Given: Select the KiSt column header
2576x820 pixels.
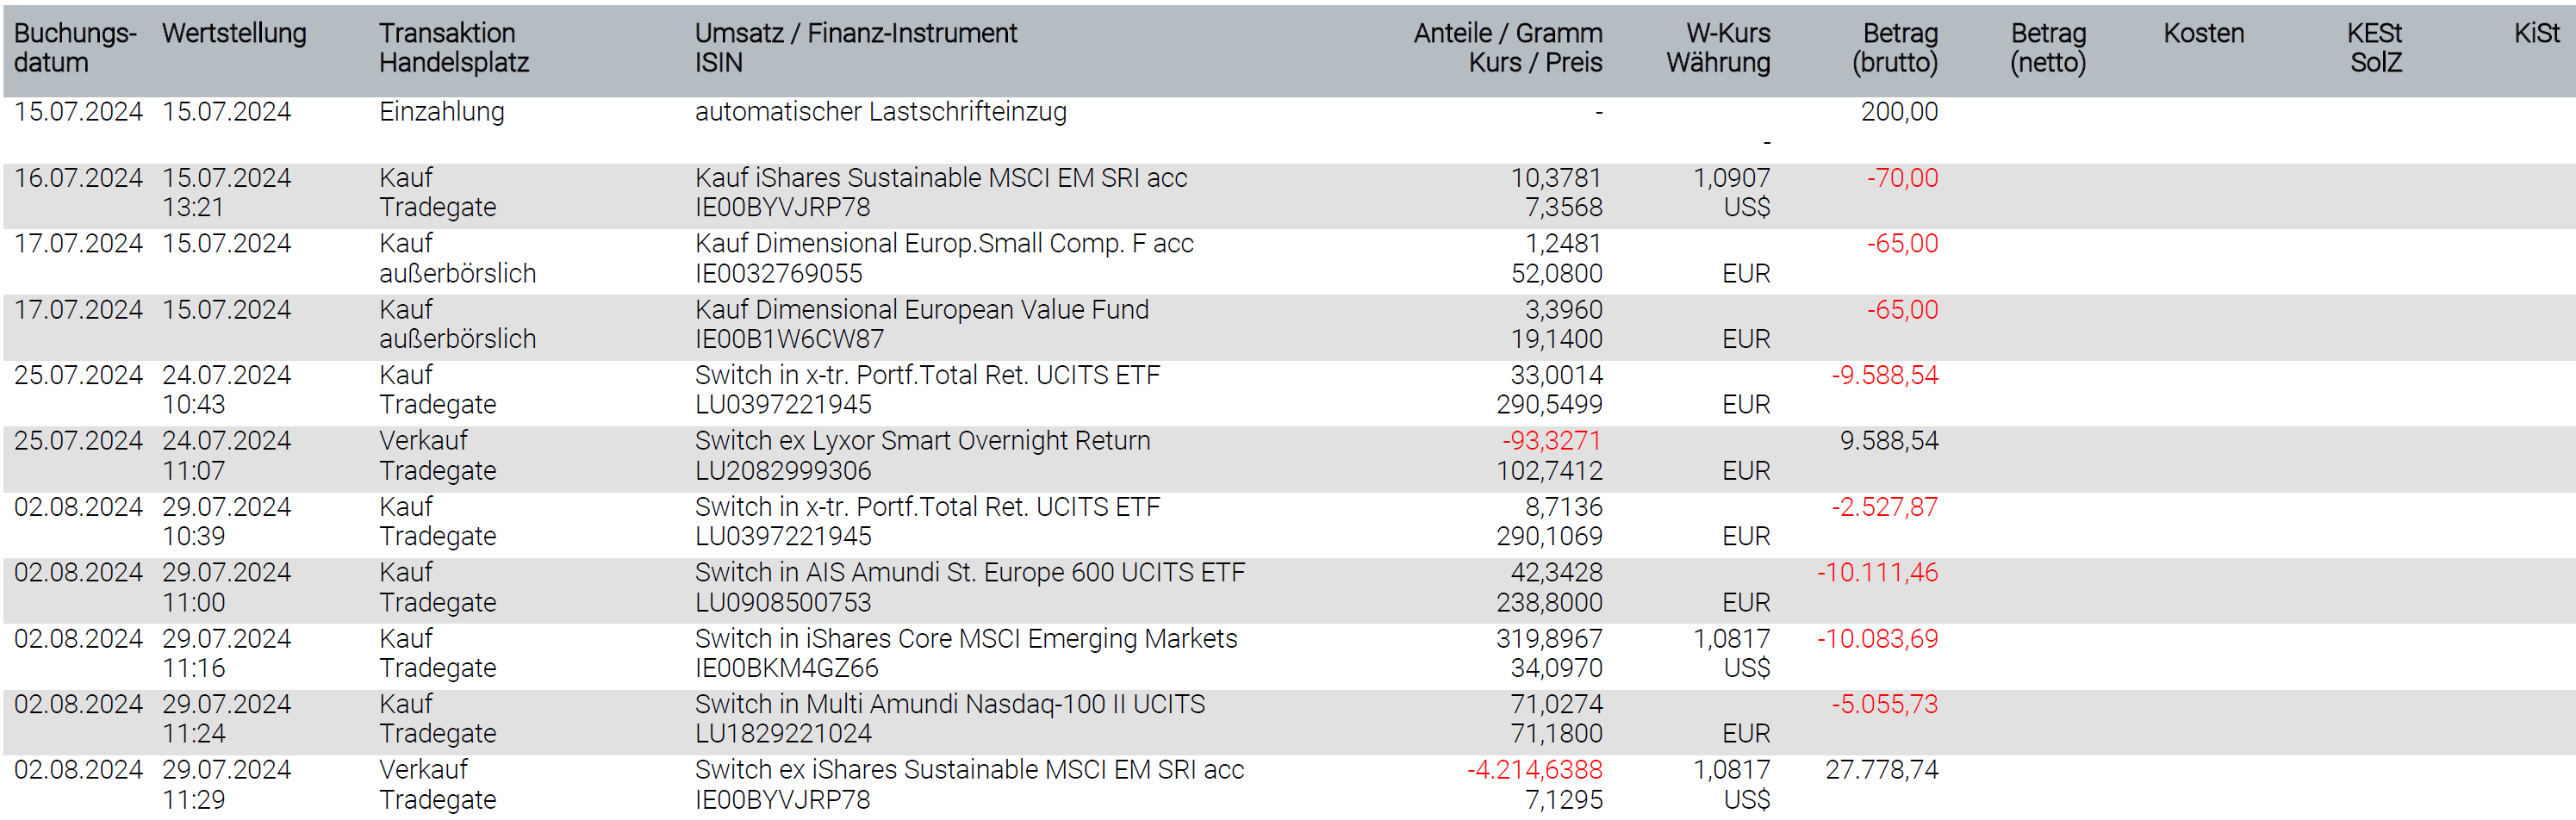Looking at the screenshot, I should 2536,33.
